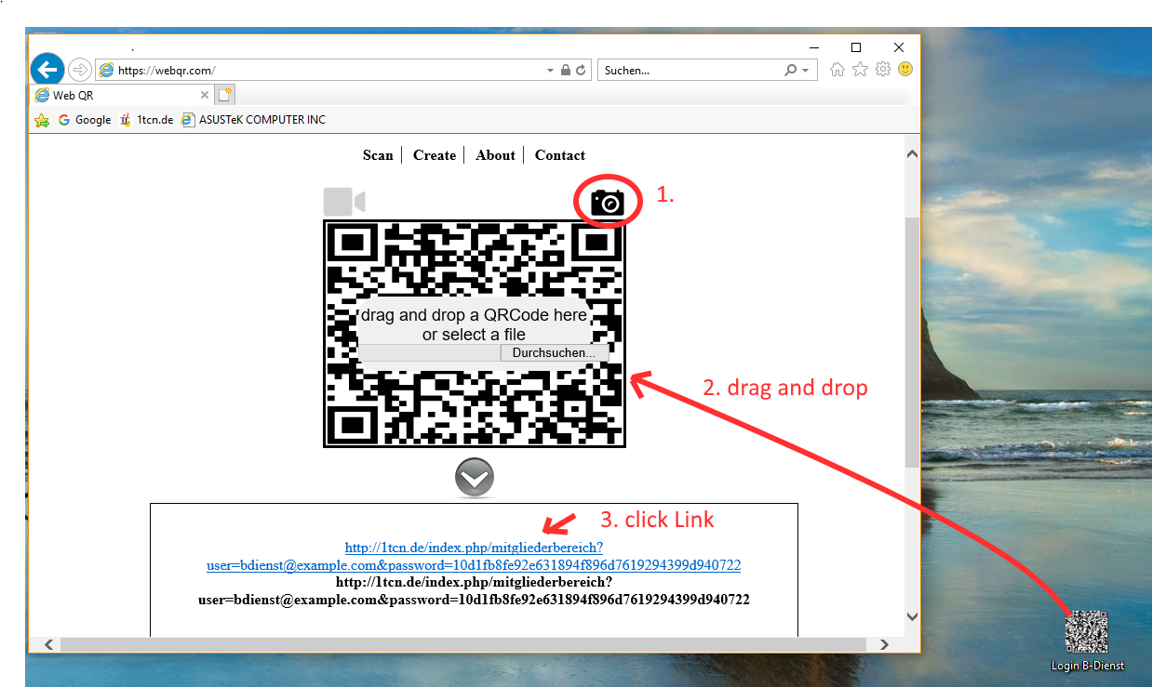The image size is (1152, 687).
Task: Open the Tools gear menu
Action: tap(882, 70)
